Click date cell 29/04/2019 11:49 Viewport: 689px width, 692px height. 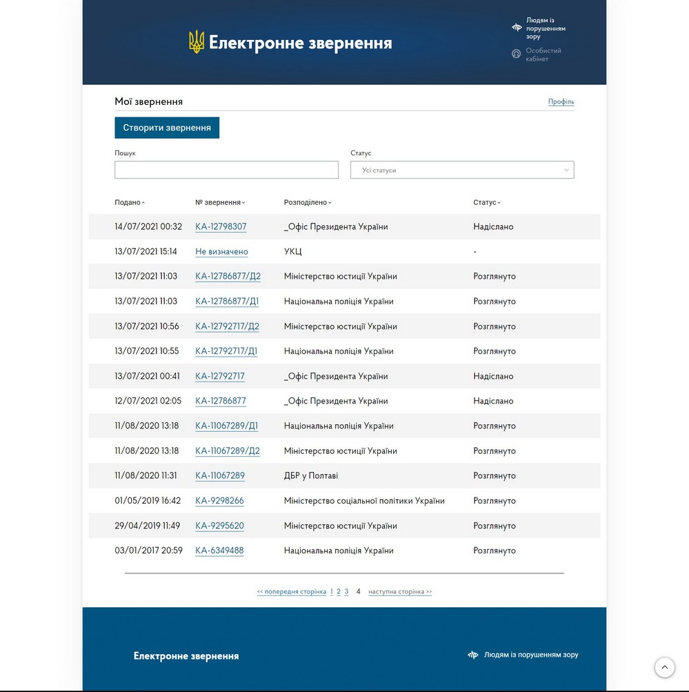coord(148,526)
